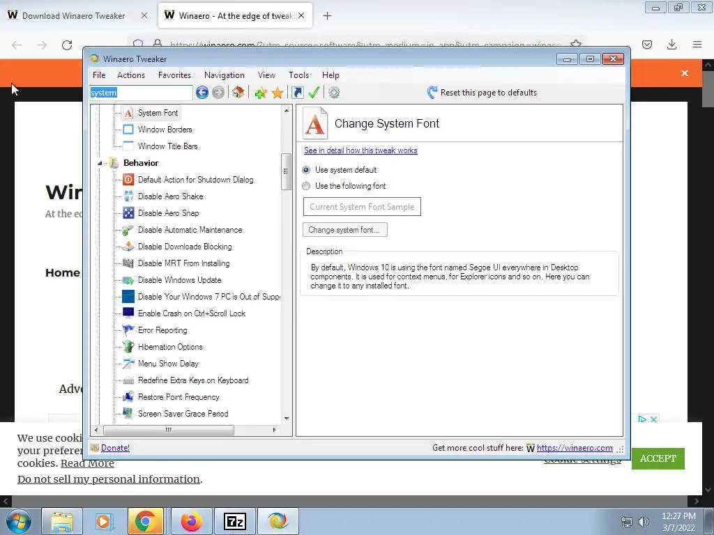714x535 pixels.
Task: Open the Navigation menu
Action: [x=224, y=75]
